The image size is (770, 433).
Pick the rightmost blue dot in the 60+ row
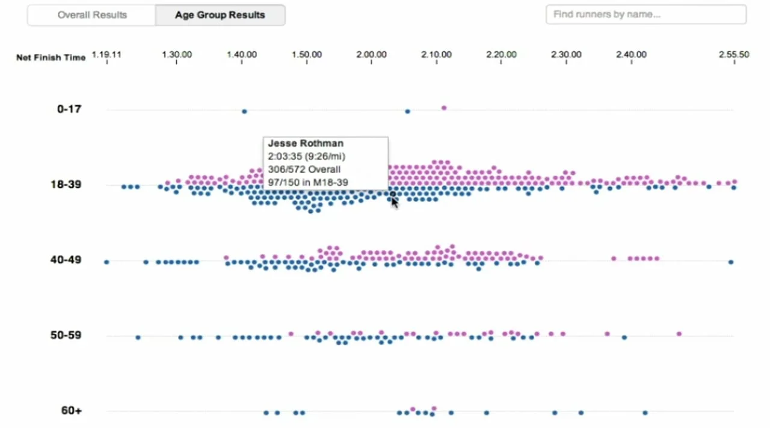pos(645,413)
